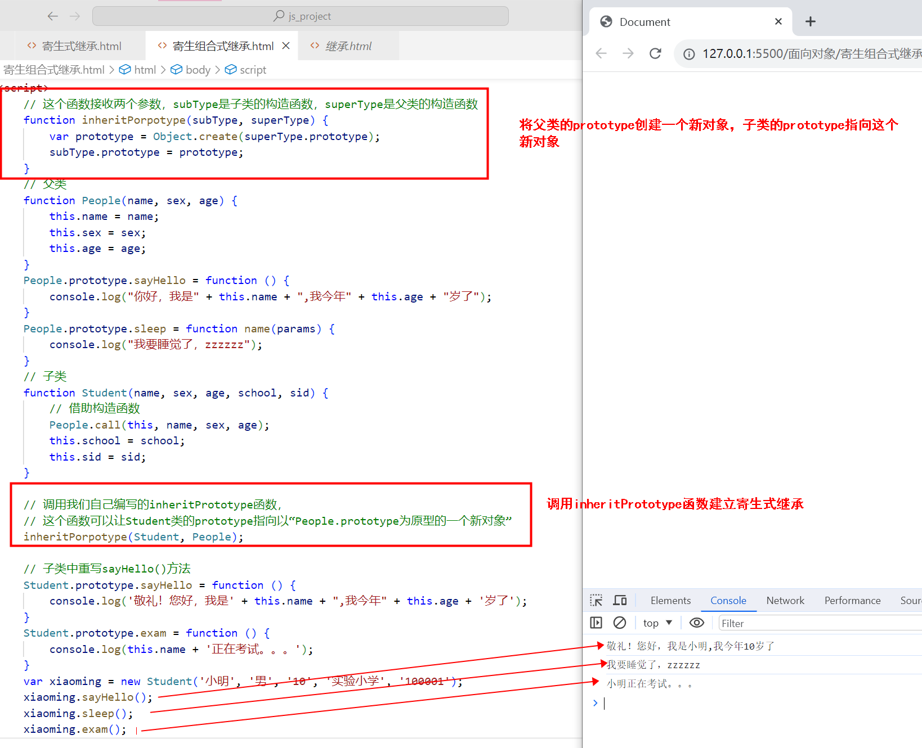Click the line inheritPorpotype(Student, People);

[x=133, y=537]
